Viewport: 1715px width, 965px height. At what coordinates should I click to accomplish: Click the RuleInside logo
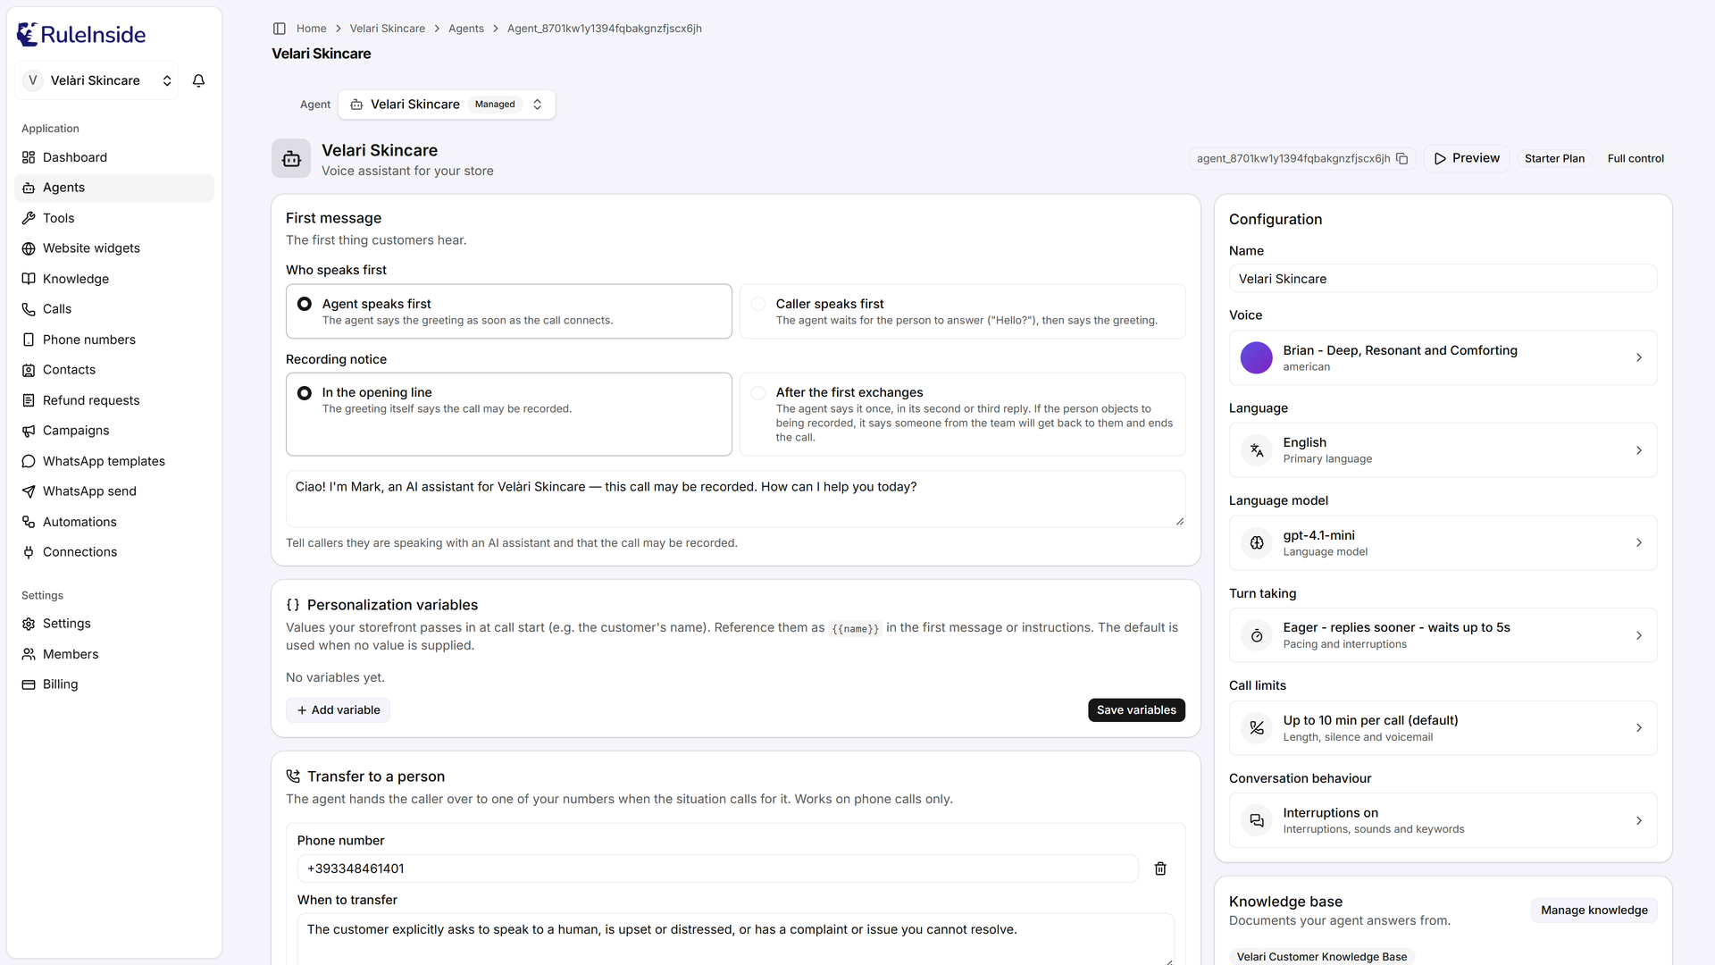coord(81,34)
